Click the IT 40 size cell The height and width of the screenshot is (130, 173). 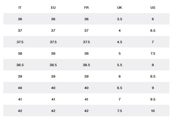(20, 88)
